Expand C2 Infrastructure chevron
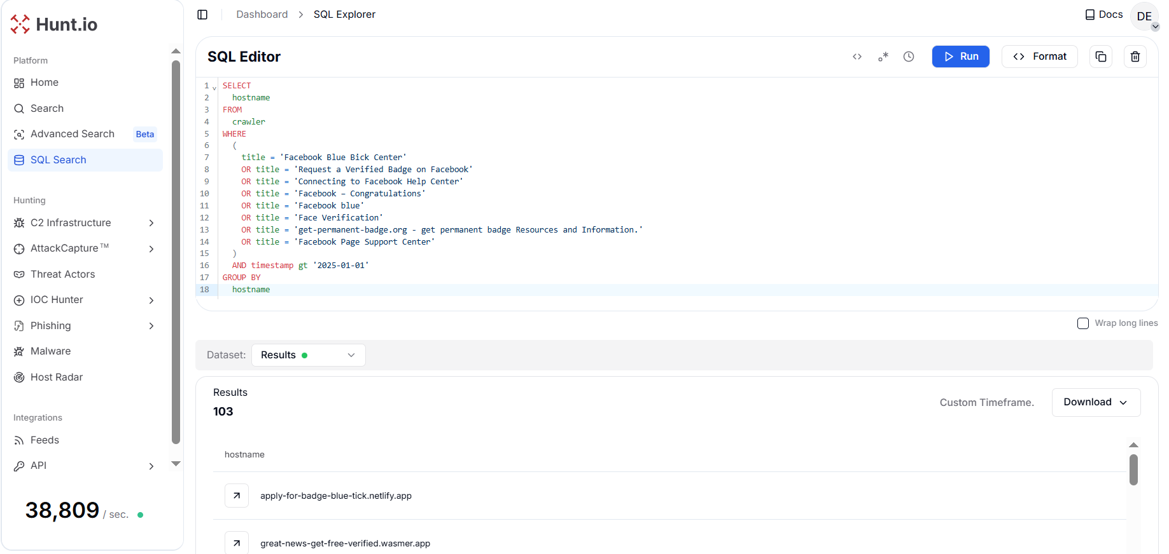The height and width of the screenshot is (554, 1169). 151,223
